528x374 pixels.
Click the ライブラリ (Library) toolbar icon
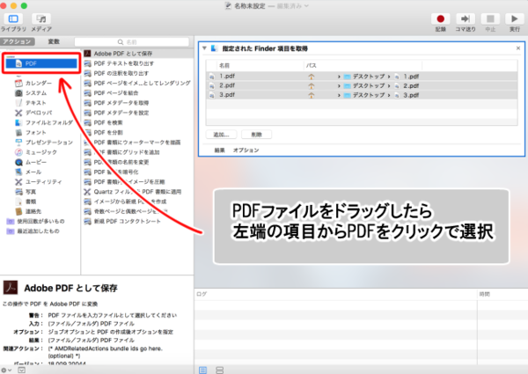point(13,18)
